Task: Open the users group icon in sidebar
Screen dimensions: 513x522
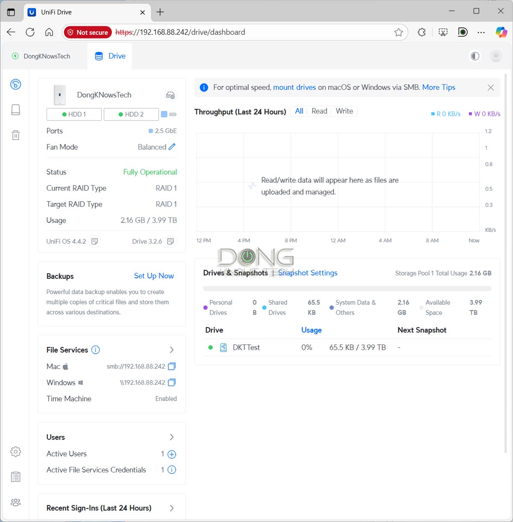Action: tap(16, 502)
